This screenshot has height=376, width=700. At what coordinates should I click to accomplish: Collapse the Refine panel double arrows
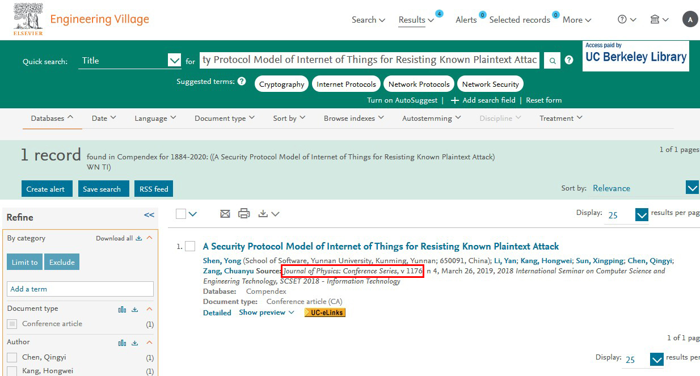click(x=149, y=215)
